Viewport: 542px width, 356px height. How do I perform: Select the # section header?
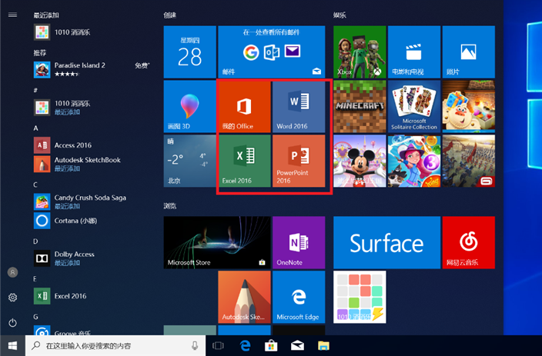(x=35, y=91)
